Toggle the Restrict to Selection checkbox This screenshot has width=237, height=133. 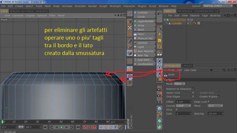pos(193,89)
